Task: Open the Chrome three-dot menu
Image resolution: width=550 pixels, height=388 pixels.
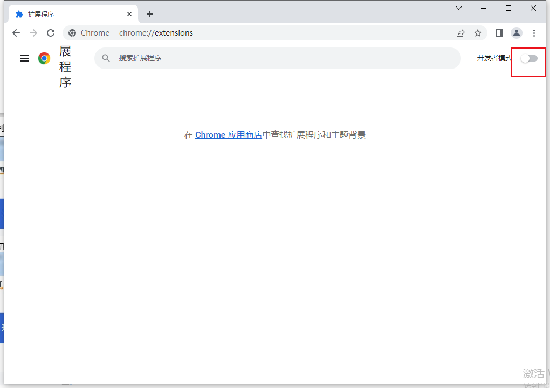Action: point(534,33)
